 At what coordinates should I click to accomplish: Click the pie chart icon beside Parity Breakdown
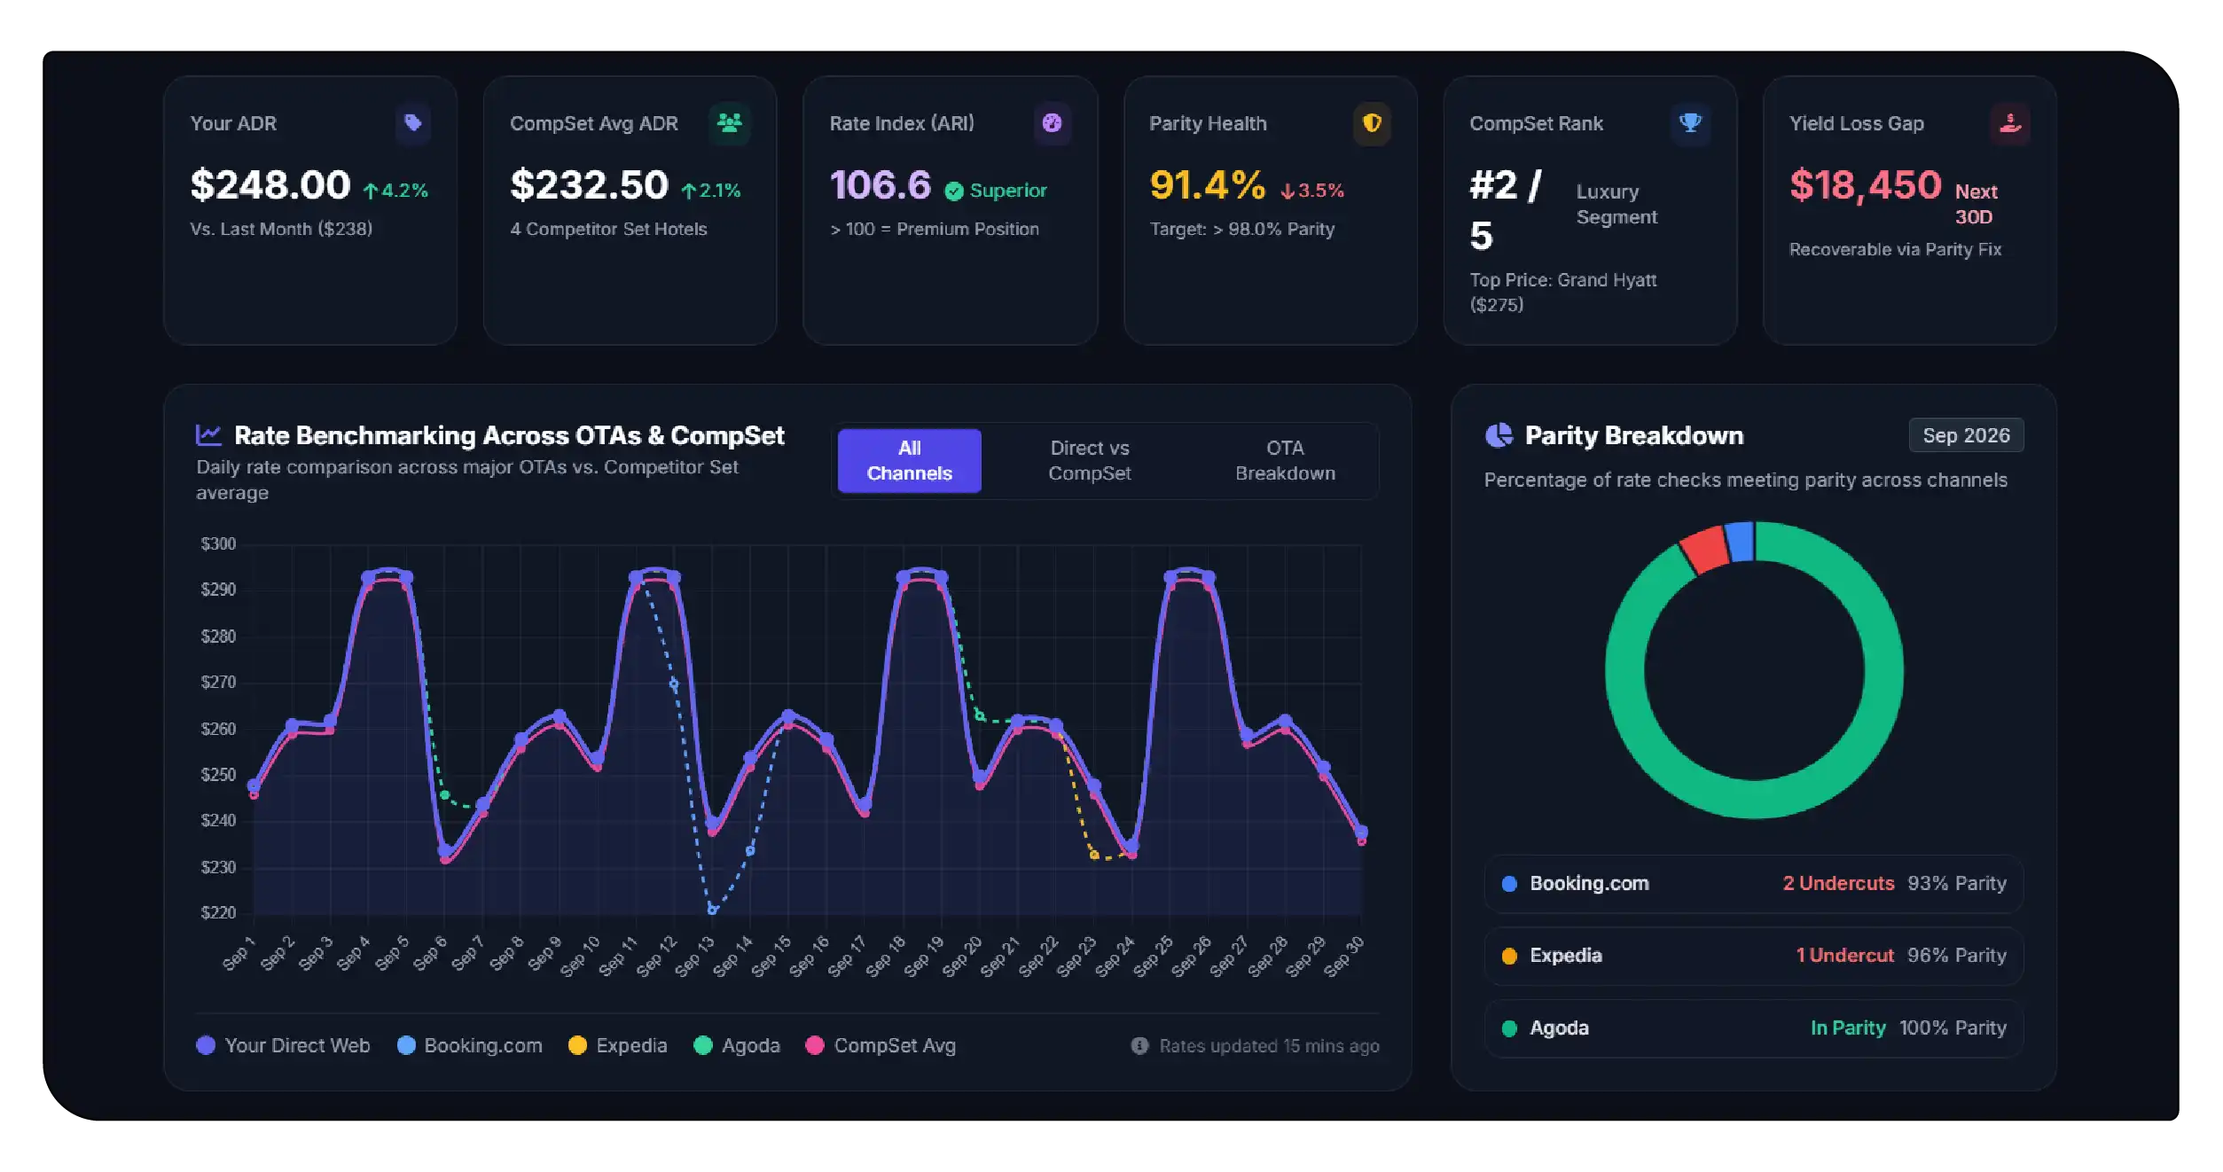pos(1499,435)
